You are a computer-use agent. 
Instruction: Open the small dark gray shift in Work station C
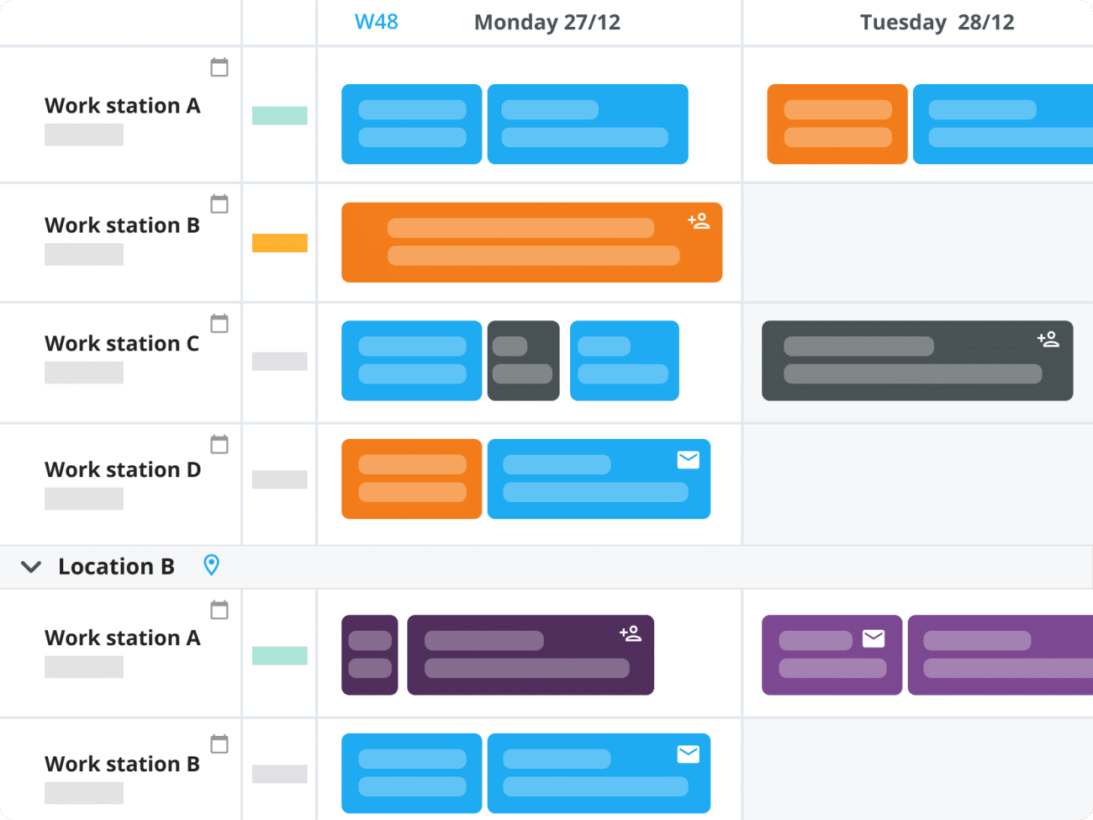tap(523, 361)
